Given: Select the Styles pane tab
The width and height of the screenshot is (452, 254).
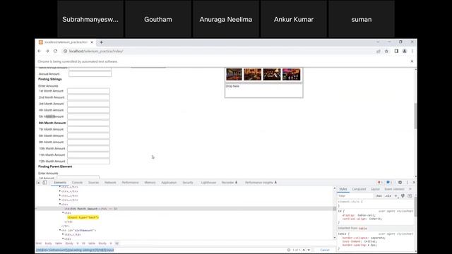Looking at the screenshot, I should [343, 189].
